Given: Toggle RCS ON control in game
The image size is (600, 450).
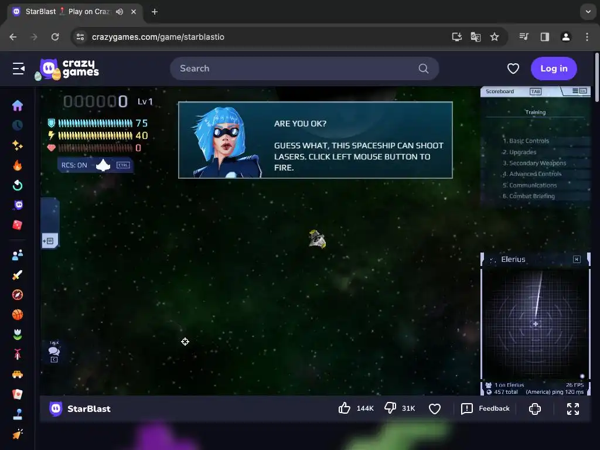Looking at the screenshot, I should click(96, 165).
